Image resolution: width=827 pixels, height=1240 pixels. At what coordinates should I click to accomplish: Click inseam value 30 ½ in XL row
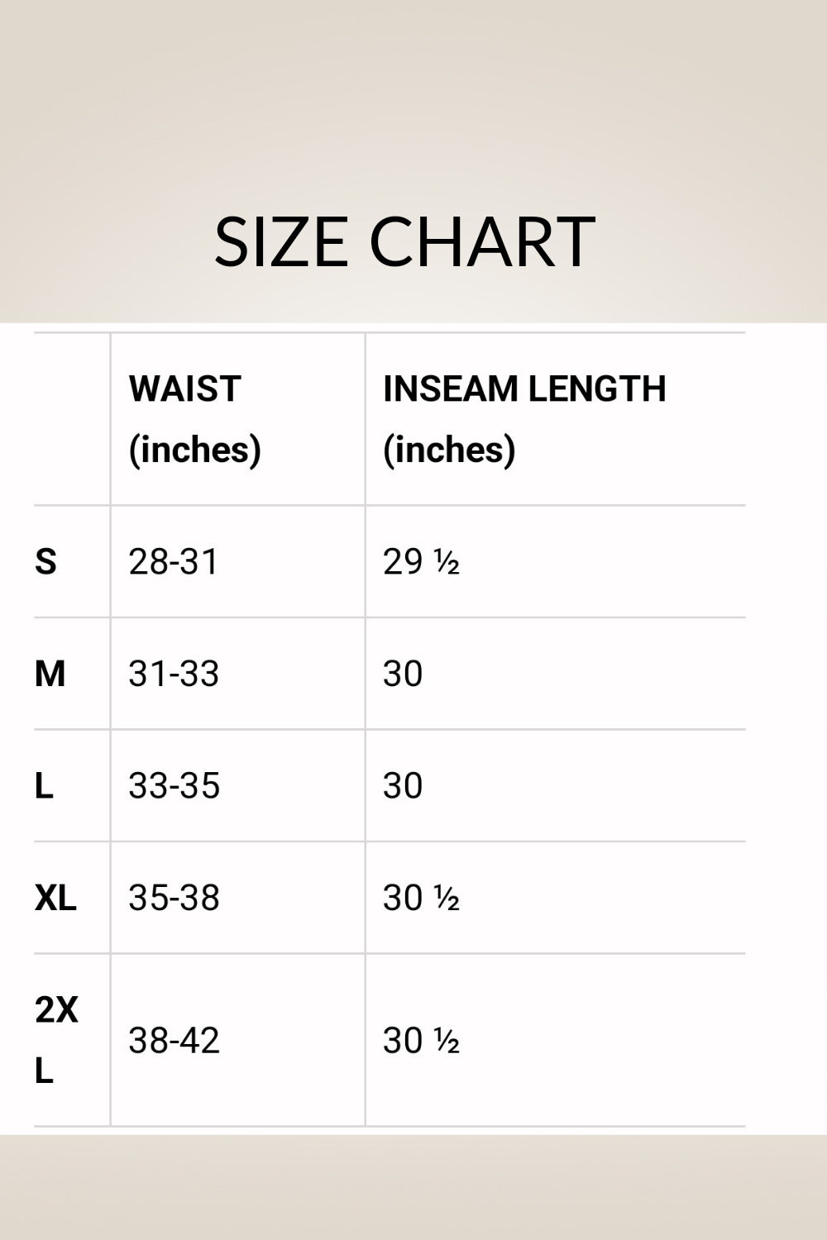coord(421,898)
